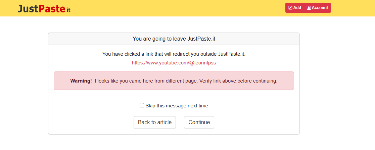Click the pencil edit icon beside Add
This screenshot has height=150, width=375.
point(290,8)
